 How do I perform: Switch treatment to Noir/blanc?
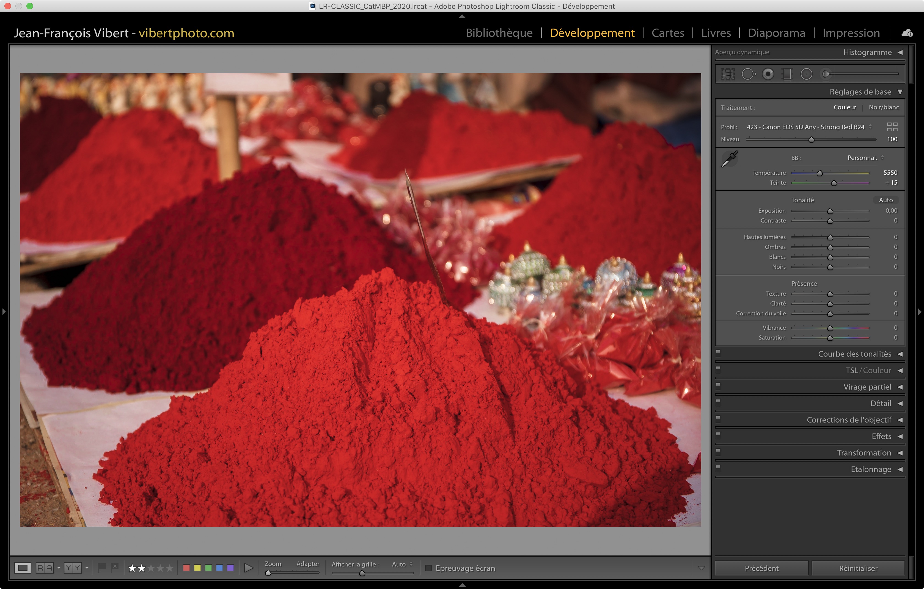[884, 107]
